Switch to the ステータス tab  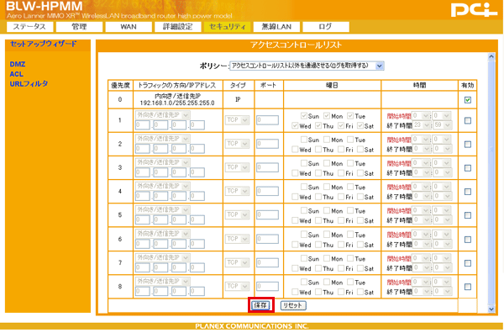[x=29, y=27]
